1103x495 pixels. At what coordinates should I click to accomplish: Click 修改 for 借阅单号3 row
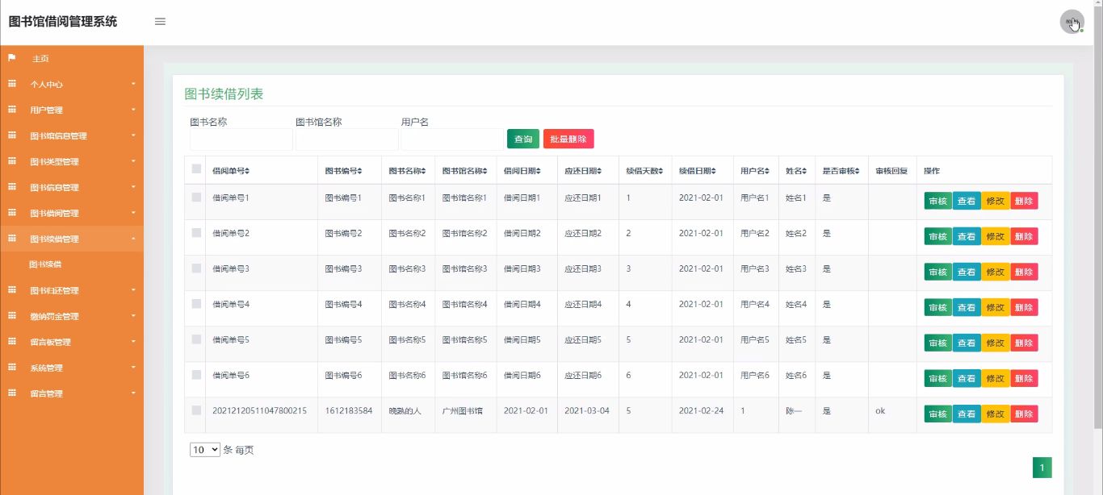996,272
